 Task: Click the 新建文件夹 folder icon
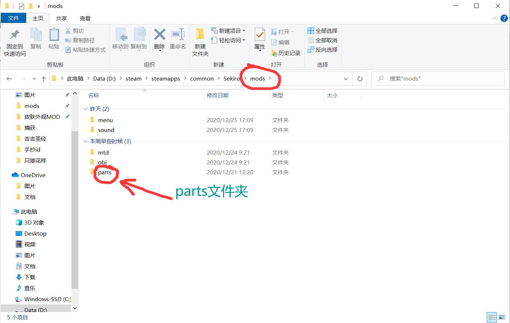tap(200, 35)
